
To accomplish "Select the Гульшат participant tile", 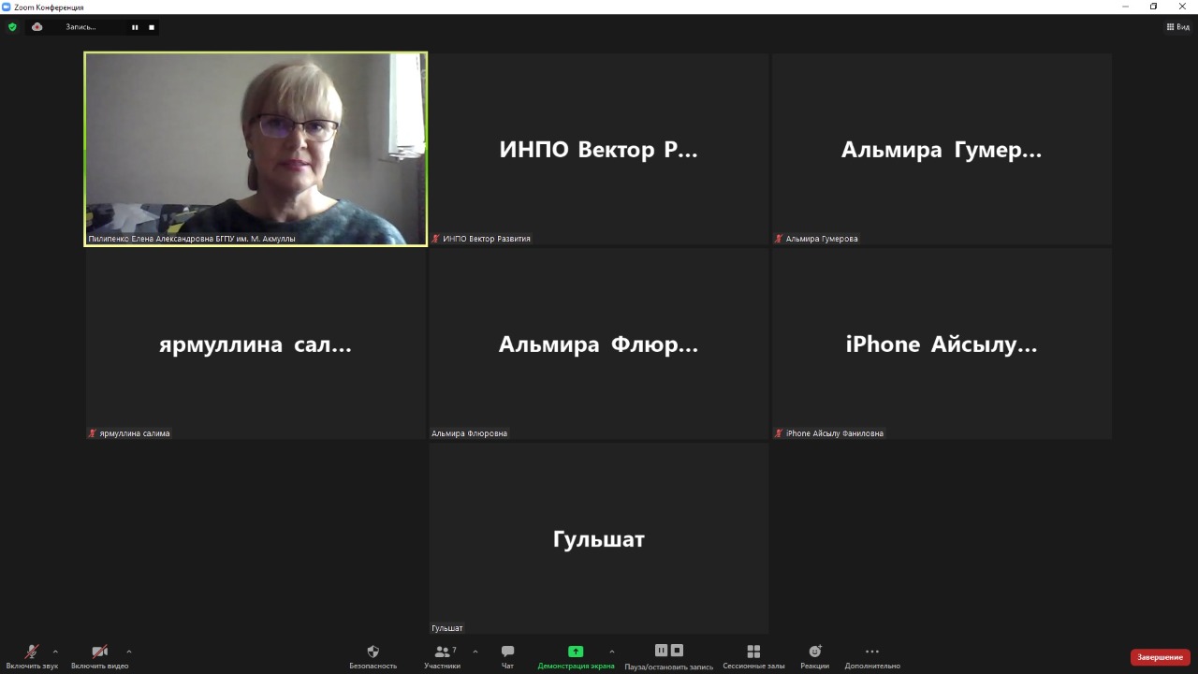I will (x=599, y=538).
